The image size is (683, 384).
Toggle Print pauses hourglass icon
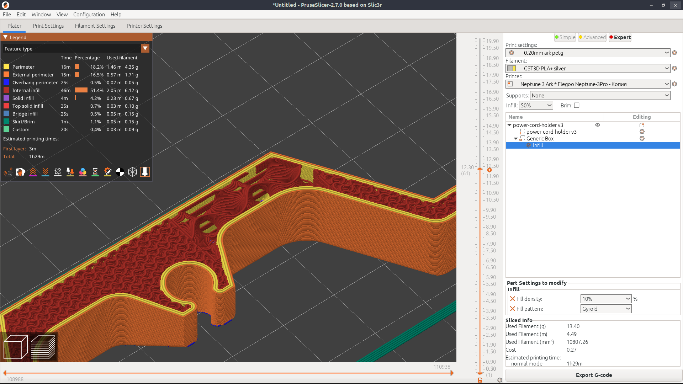95,172
